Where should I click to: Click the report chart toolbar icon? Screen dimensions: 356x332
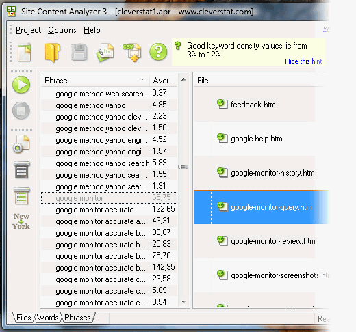click(105, 53)
